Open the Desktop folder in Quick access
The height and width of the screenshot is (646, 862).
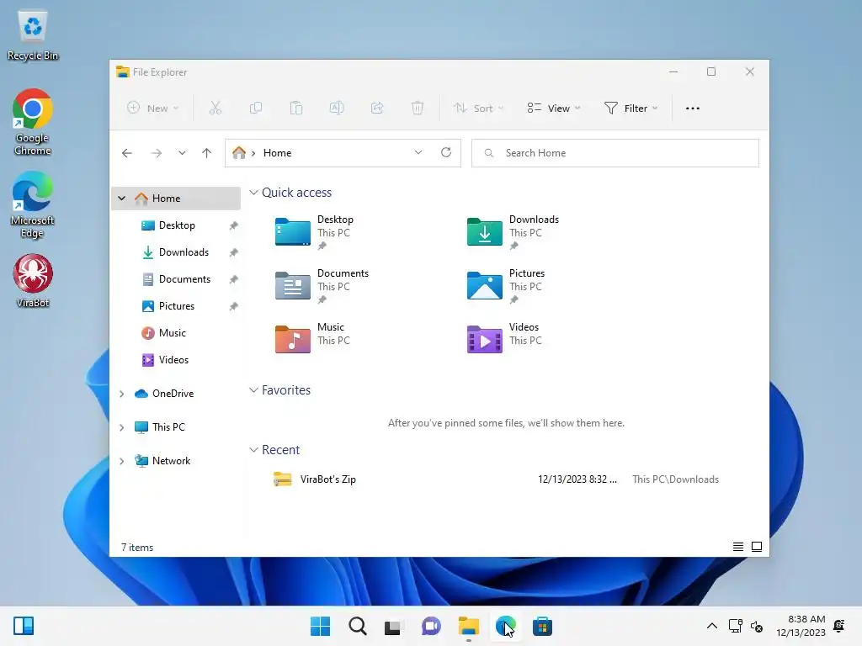click(315, 232)
